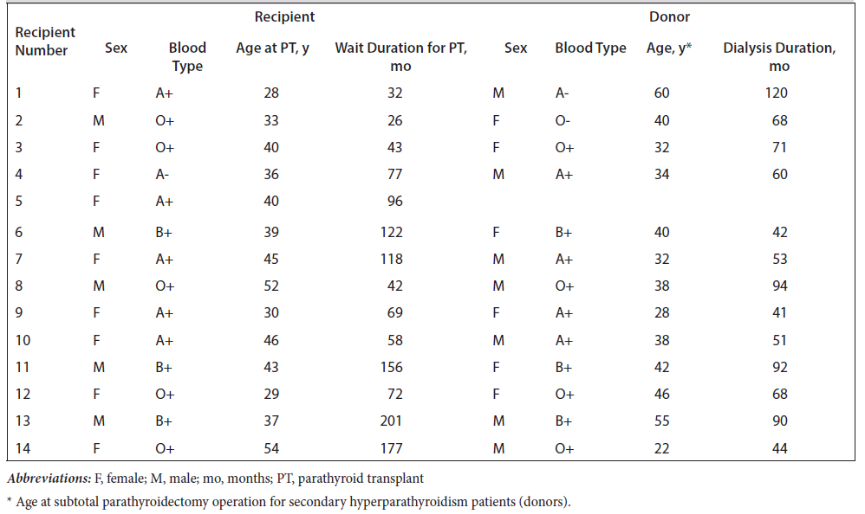Viewport: 865px width, 514px height.
Task: Select recipient number 5 in first column
Action: click(21, 202)
